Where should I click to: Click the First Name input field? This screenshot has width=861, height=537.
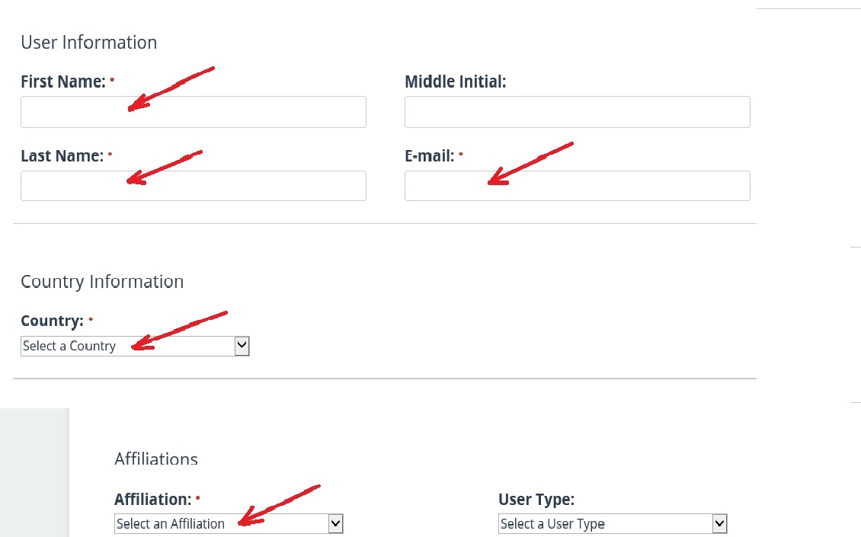pyautogui.click(x=193, y=112)
